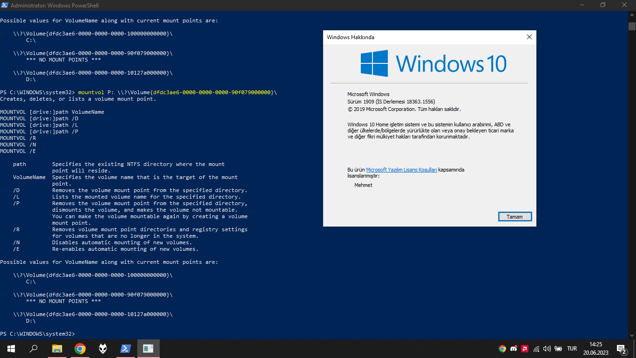Click 'Sürüm 1909 (İS Derlemesi 18363.1556)' text
The width and height of the screenshot is (636, 358).
[391, 102]
